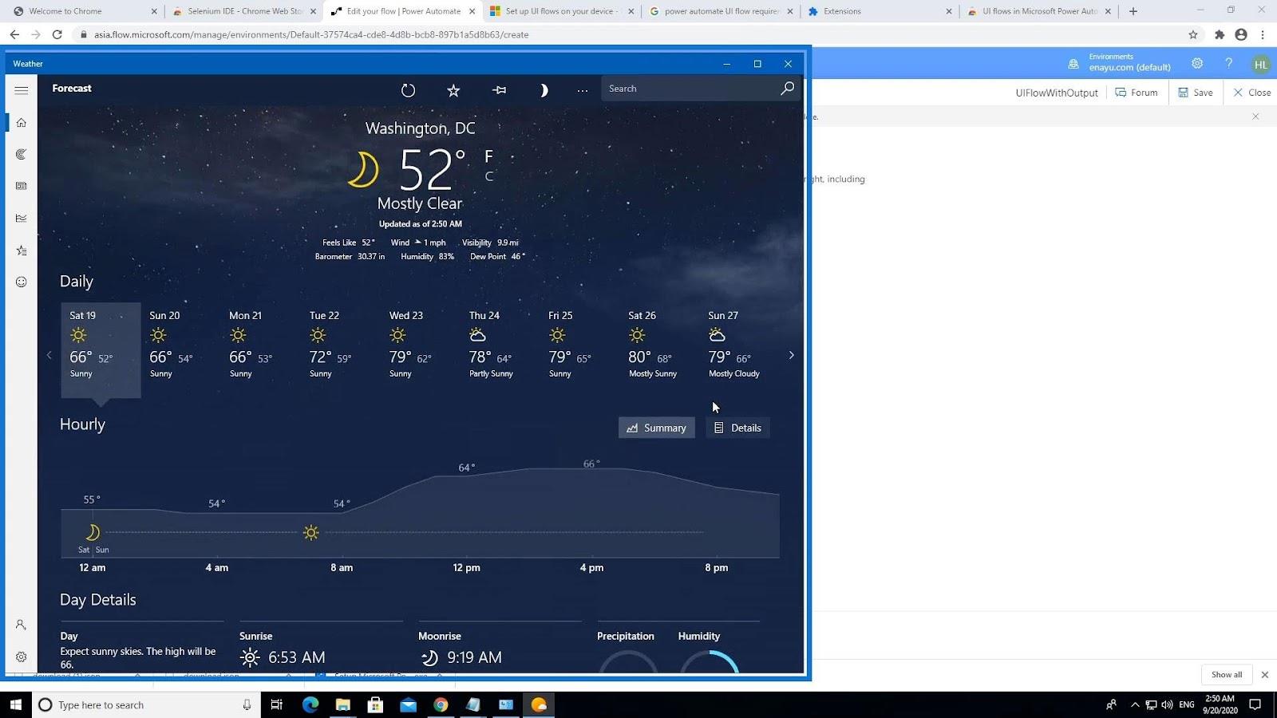Open Power Automate help question mark
This screenshot has height=718, width=1277.
coord(1228,63)
